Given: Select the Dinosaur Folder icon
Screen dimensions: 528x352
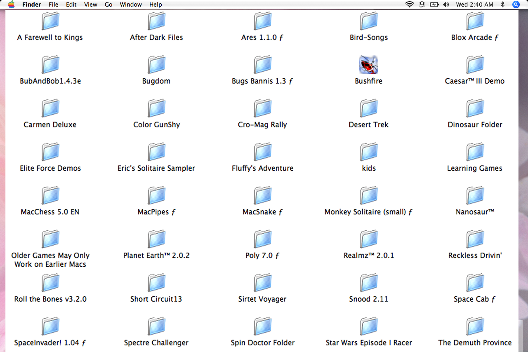Looking at the screenshot, I should coord(475,108).
